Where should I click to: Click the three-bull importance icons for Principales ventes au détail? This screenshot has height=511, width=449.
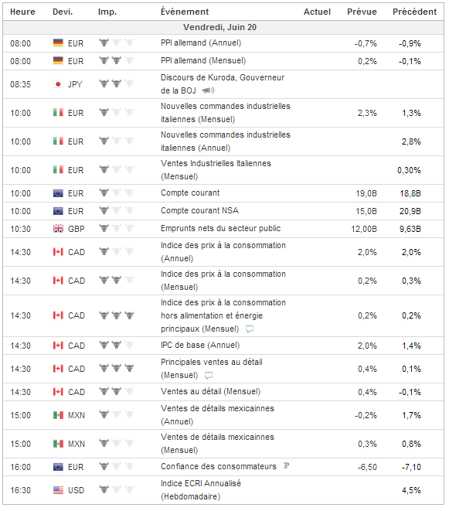pos(117,368)
